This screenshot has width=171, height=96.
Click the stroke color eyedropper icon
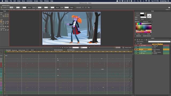(145, 15)
